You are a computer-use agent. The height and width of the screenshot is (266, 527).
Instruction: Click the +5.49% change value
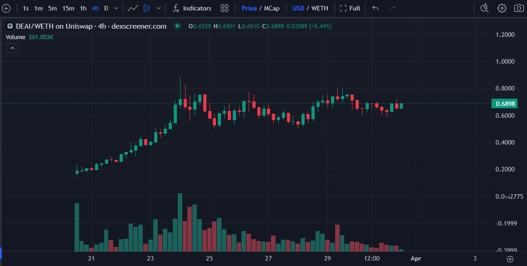[x=321, y=26]
